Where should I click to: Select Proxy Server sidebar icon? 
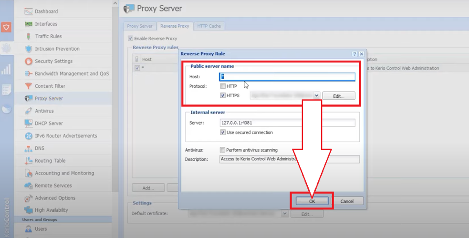coord(29,98)
